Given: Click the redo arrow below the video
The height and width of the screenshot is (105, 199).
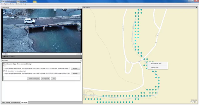Looking at the screenshot, I should tap(5, 56).
